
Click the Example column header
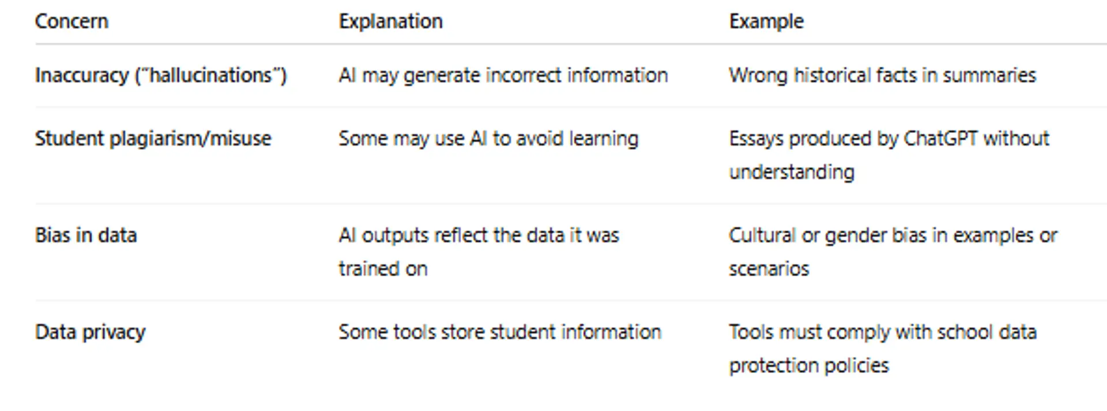pos(766,21)
